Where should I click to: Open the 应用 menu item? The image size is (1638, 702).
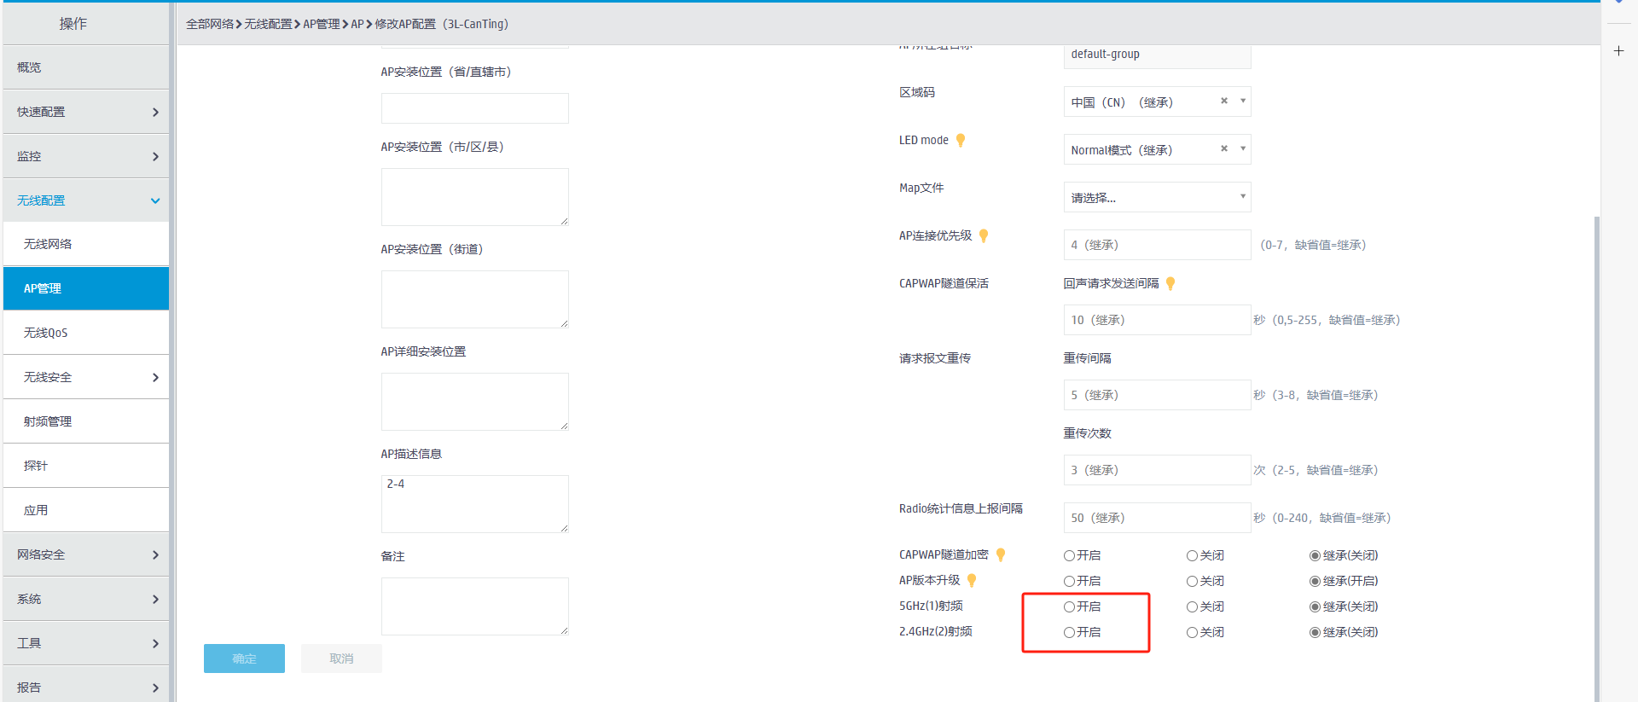[86, 510]
